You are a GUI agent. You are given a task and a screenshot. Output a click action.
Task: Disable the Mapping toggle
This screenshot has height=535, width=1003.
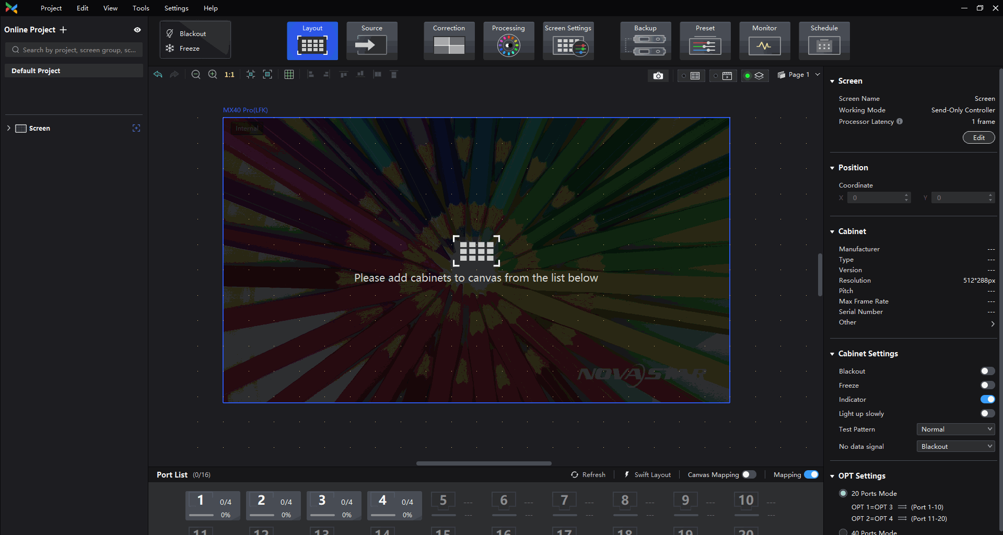pyautogui.click(x=811, y=474)
